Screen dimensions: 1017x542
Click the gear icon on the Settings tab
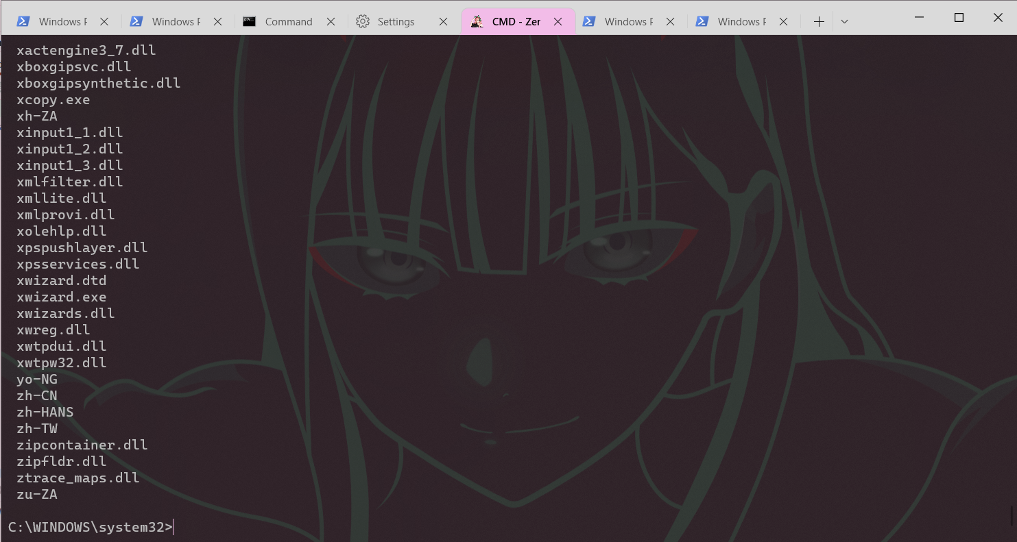click(x=363, y=21)
